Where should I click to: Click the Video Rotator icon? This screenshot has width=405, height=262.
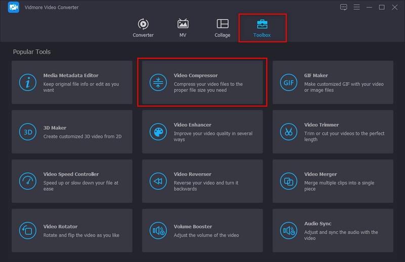(27, 231)
